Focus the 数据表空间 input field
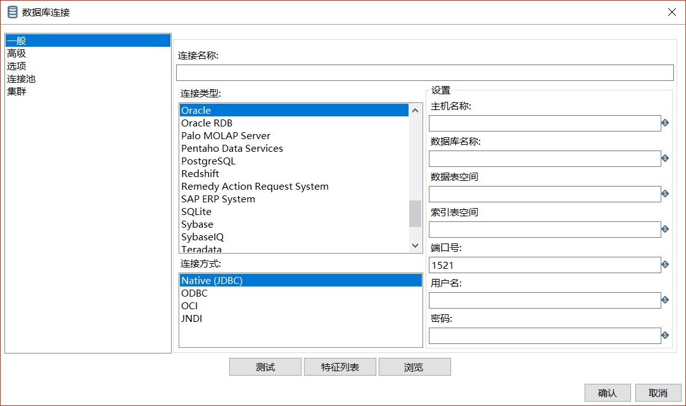This screenshot has width=686, height=406. pyautogui.click(x=545, y=194)
